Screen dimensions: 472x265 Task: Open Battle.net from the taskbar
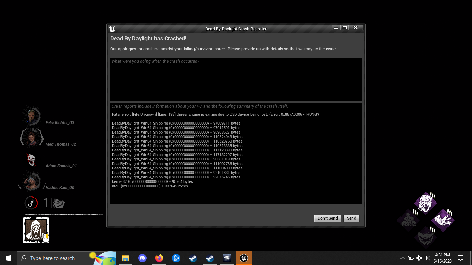coord(176,258)
